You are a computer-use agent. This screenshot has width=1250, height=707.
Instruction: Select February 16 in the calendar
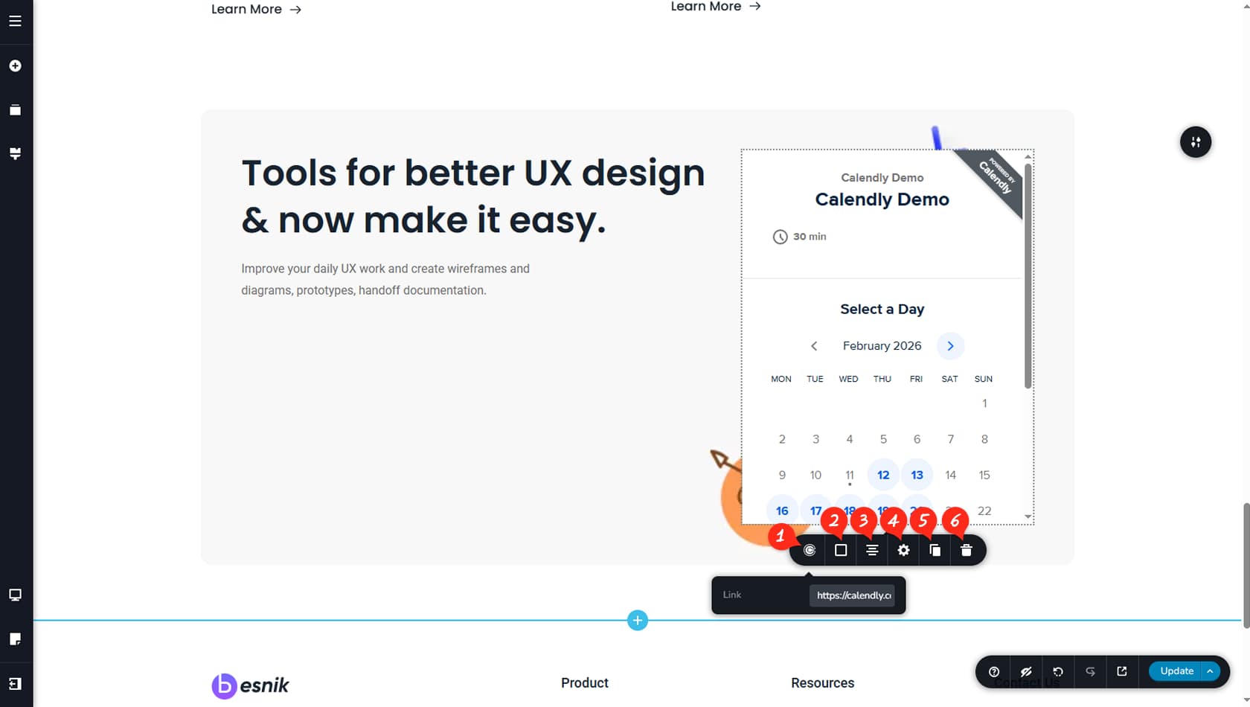pos(782,511)
